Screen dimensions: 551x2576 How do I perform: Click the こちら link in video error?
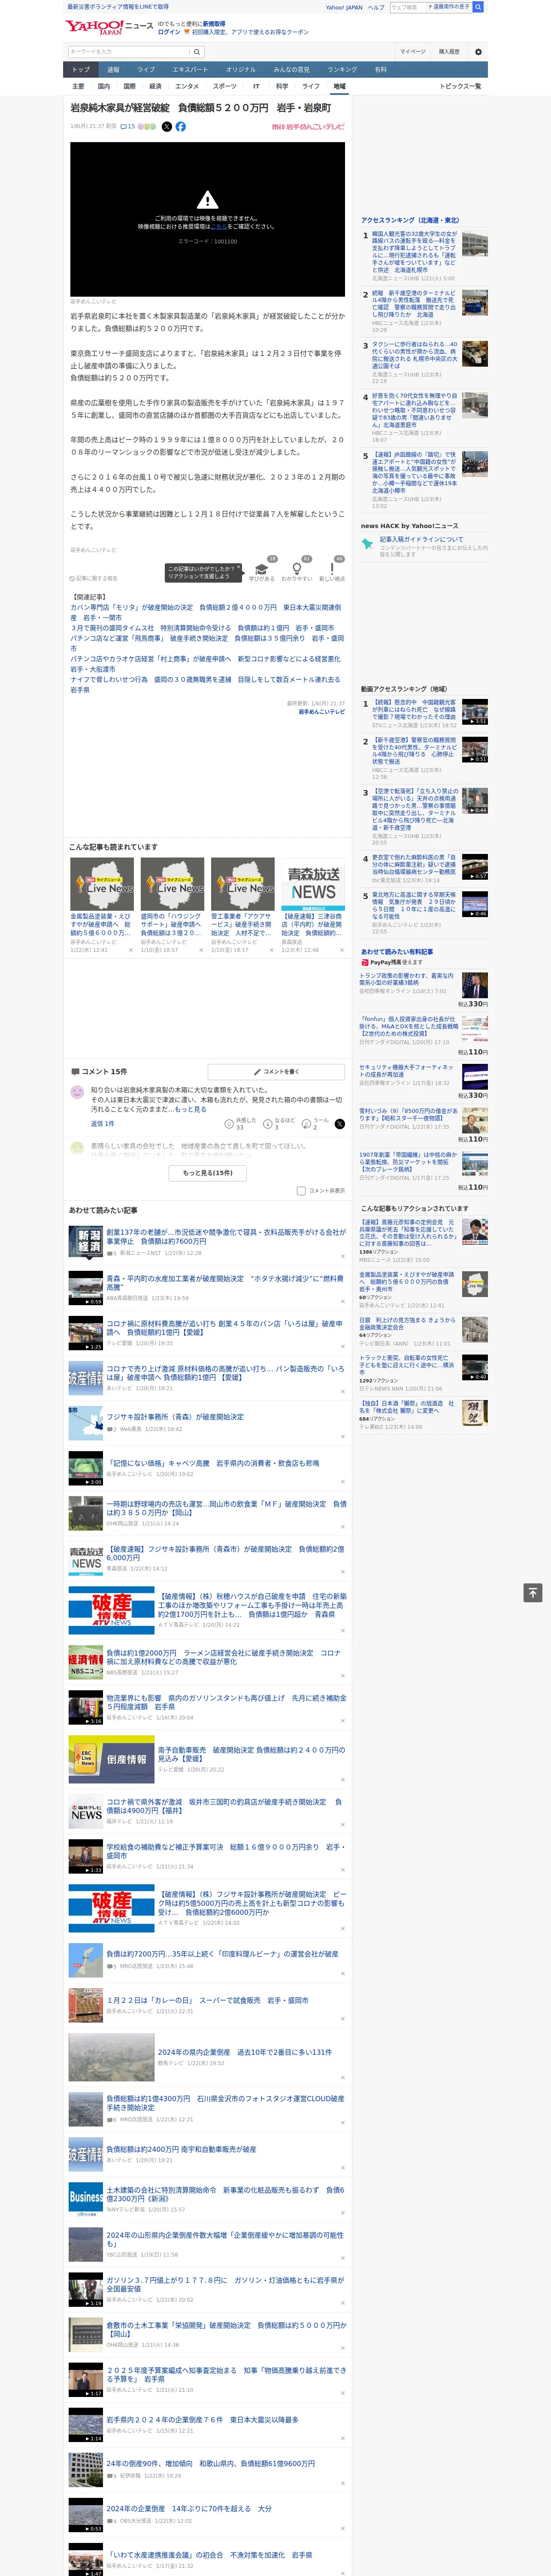tap(218, 227)
